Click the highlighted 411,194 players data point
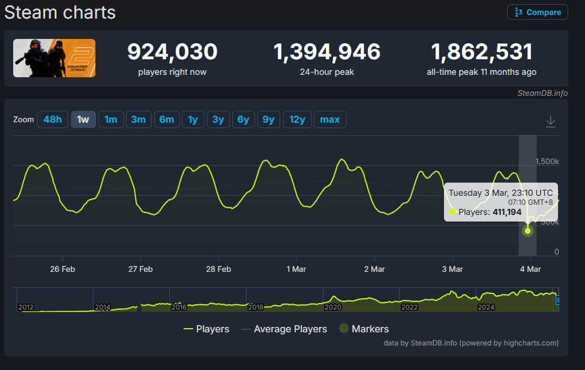 point(528,230)
